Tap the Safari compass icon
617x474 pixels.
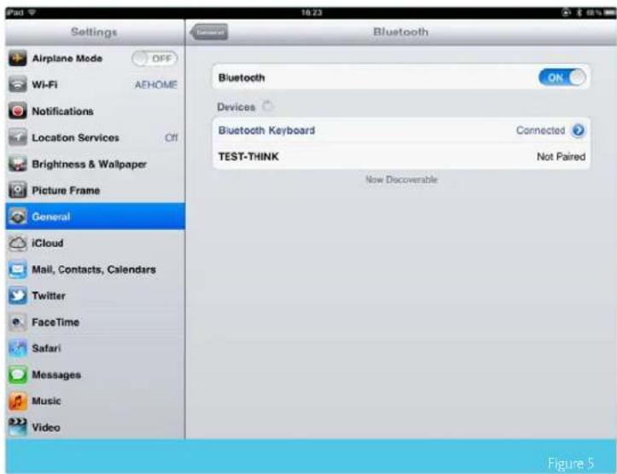[x=18, y=348]
